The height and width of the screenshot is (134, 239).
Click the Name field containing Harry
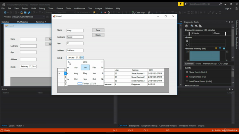tap(75, 31)
